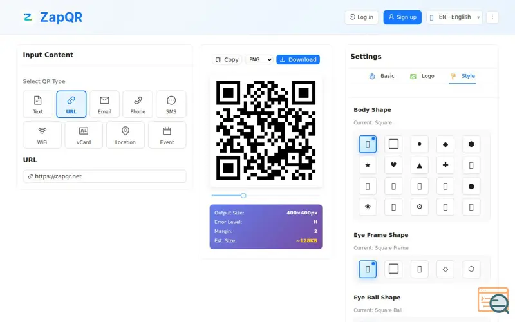Select the URL QR type

click(x=71, y=104)
